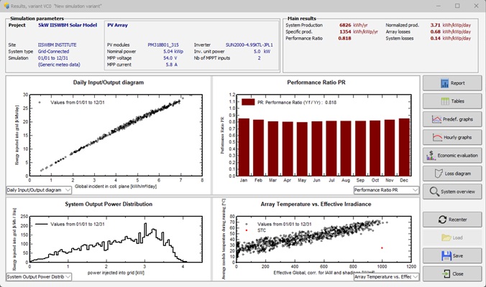Viewport: 486px width, 287px height.
Task: Click the Save floppy disk icon
Action: 446,255
